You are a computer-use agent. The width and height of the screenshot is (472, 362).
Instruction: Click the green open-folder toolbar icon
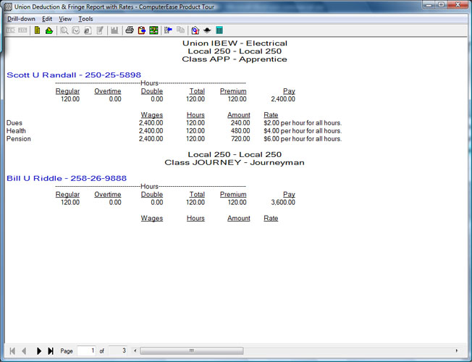[49, 30]
